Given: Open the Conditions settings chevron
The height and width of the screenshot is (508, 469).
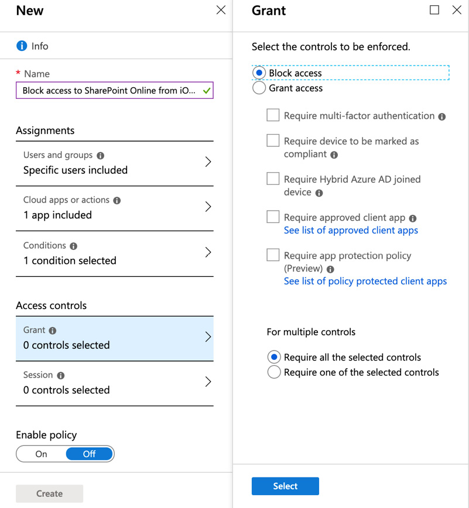Looking at the screenshot, I should [x=208, y=253].
